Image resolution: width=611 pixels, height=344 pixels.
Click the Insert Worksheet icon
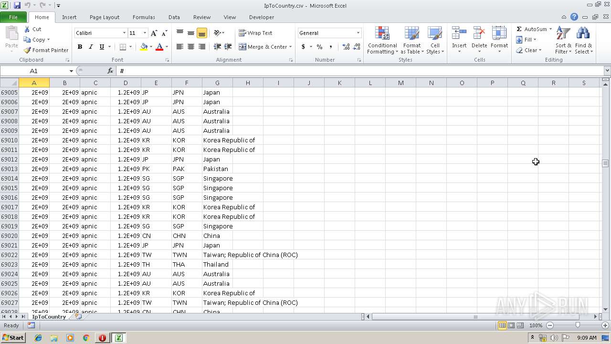coord(79,316)
